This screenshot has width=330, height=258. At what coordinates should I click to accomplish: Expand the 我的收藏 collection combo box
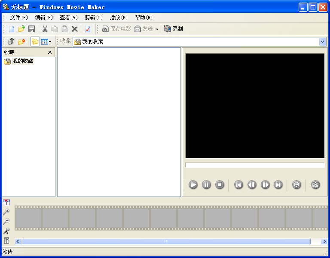pos(323,42)
